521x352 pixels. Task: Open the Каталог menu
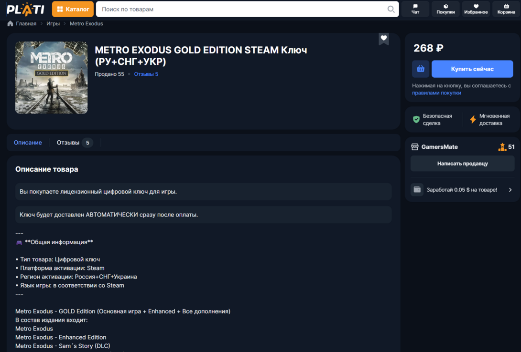73,9
